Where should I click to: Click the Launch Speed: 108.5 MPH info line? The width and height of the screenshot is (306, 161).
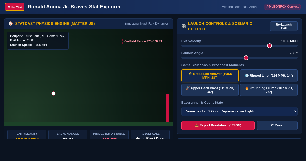29,45
